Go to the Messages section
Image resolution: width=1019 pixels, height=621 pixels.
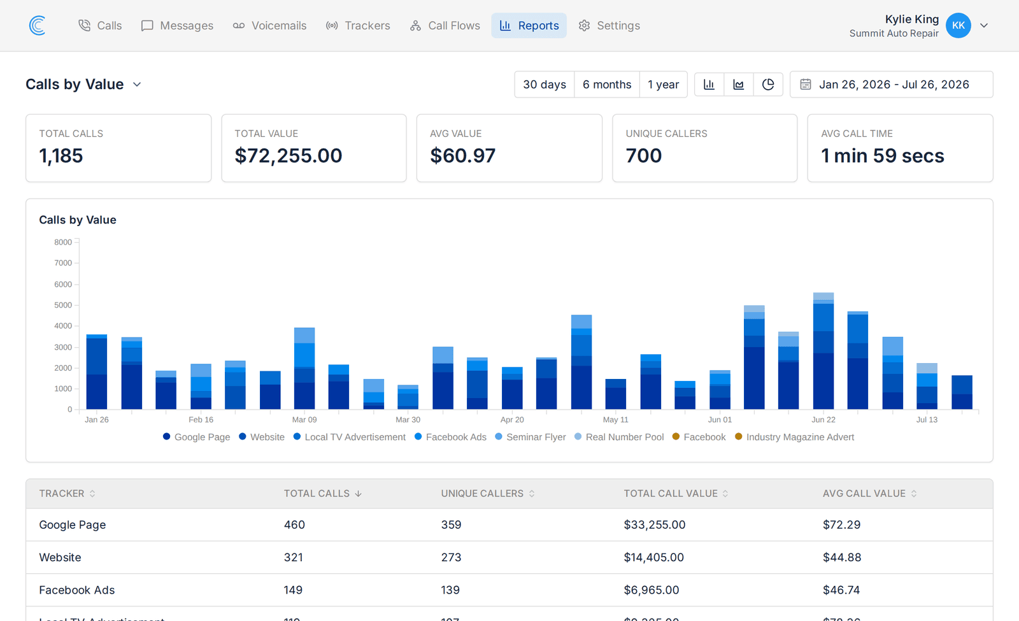point(177,25)
